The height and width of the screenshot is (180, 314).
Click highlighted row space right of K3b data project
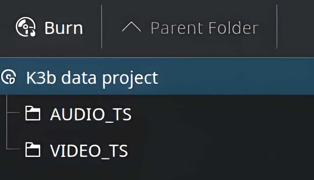point(236,77)
